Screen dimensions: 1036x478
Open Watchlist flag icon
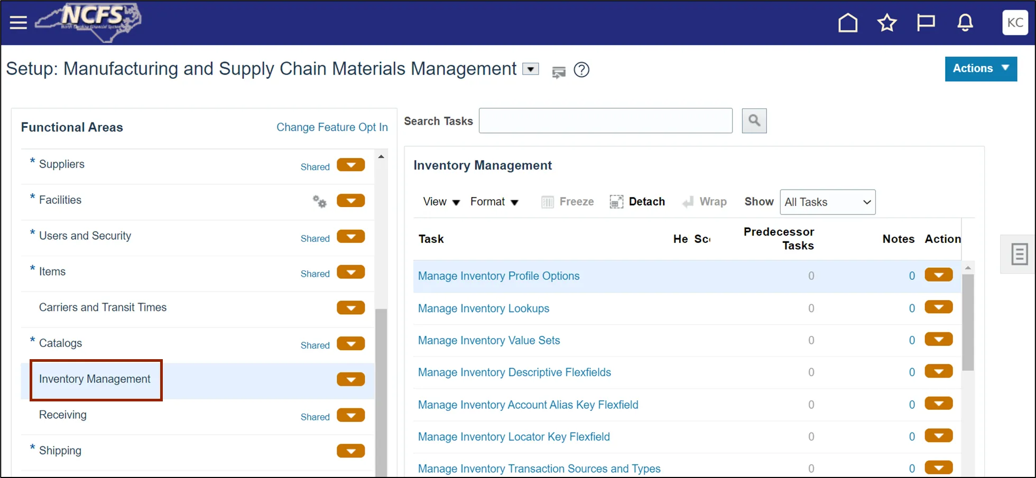[926, 23]
